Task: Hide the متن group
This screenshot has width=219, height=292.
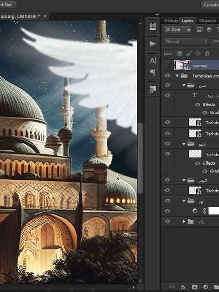Action: 167,85
